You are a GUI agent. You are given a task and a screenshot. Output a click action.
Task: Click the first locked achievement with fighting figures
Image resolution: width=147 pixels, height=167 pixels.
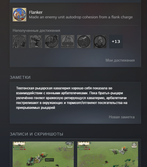20,42
